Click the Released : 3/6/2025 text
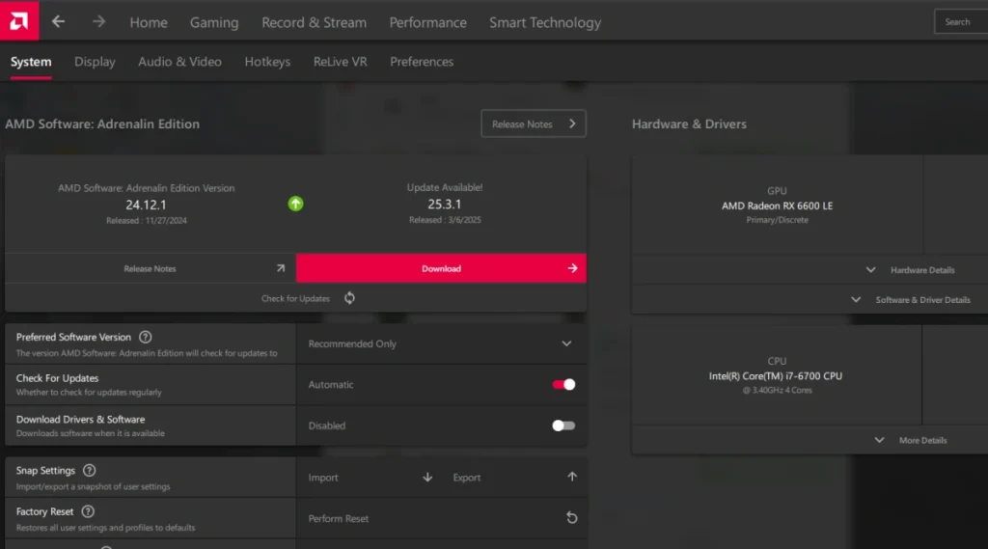Screen dimensions: 988x549 point(445,220)
